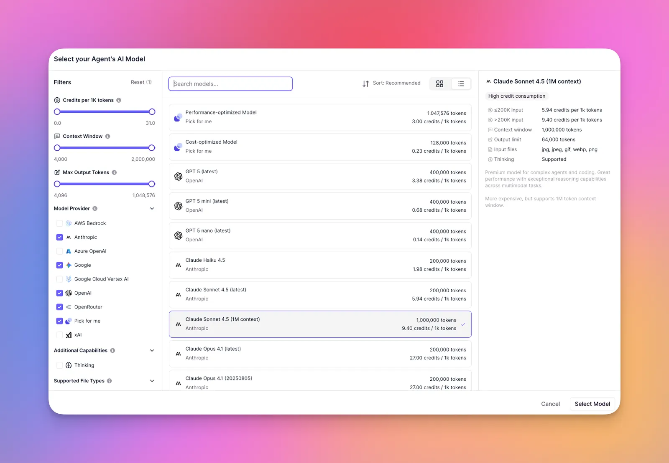Switch to grid view layout
The width and height of the screenshot is (669, 463).
click(439, 84)
